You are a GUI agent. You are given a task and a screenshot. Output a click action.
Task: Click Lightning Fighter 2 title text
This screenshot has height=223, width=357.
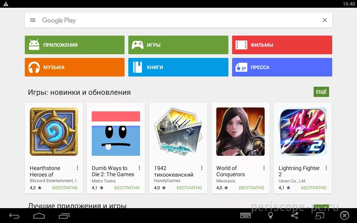point(299,171)
